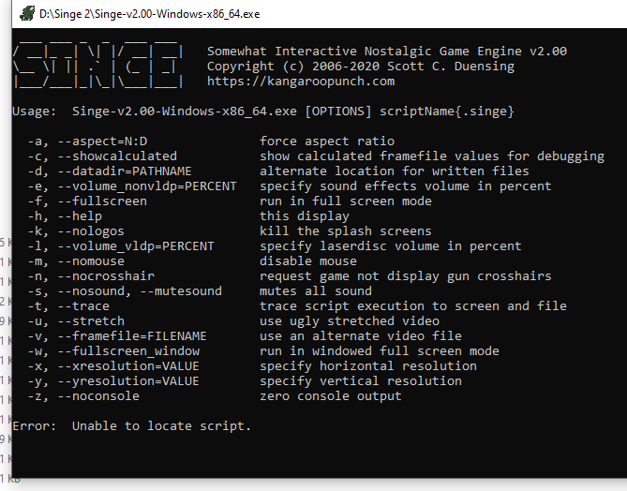Click the --fullscreen_window option text
The height and width of the screenshot is (491, 627).
(128, 351)
